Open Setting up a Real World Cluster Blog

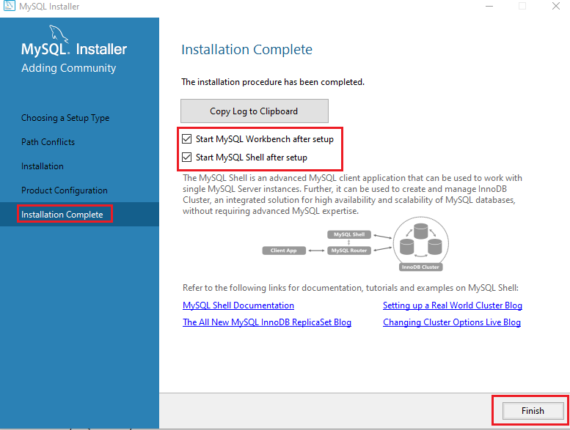(452, 305)
